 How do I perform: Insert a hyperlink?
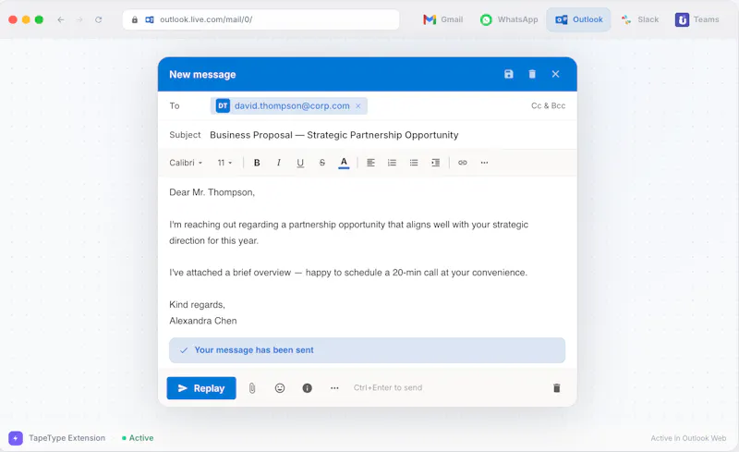(x=463, y=163)
